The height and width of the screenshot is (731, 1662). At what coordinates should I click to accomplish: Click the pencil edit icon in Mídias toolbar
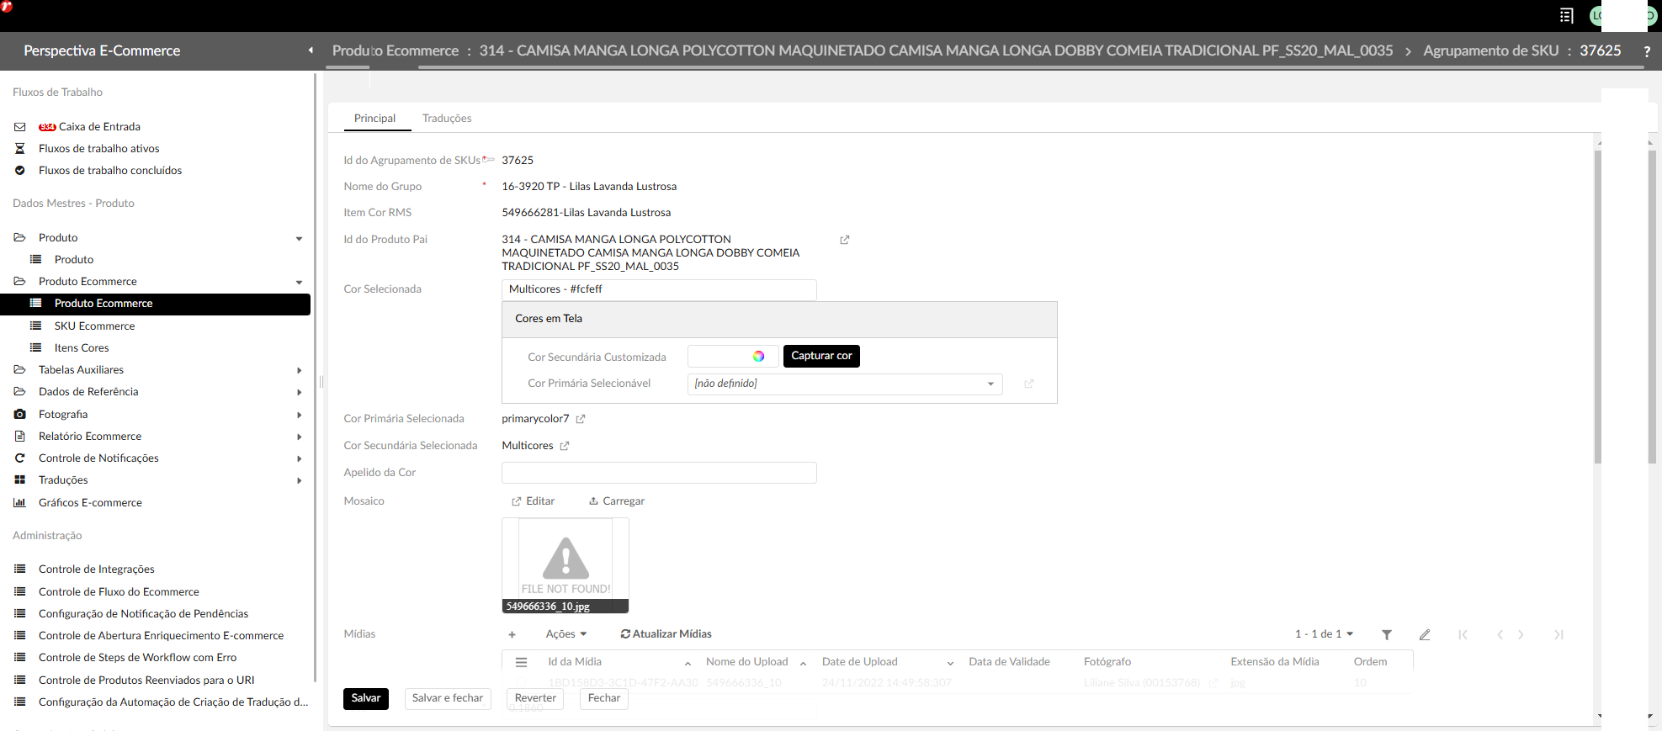tap(1424, 635)
